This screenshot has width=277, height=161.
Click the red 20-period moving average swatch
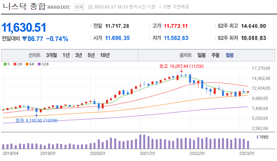[x=15, y=64]
